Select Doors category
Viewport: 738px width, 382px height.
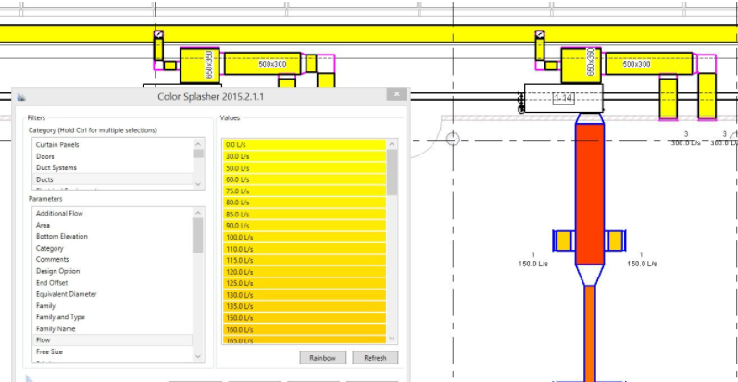[x=112, y=156]
